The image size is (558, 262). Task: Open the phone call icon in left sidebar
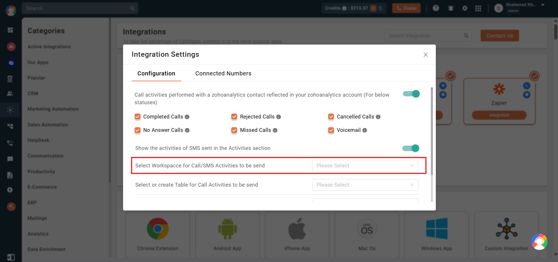(10, 143)
